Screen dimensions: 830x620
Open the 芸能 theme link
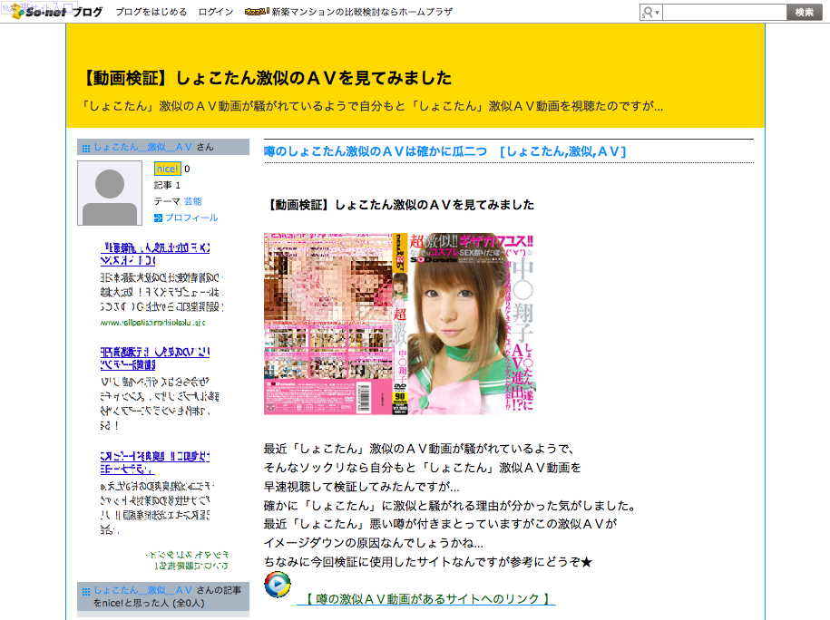point(193,201)
